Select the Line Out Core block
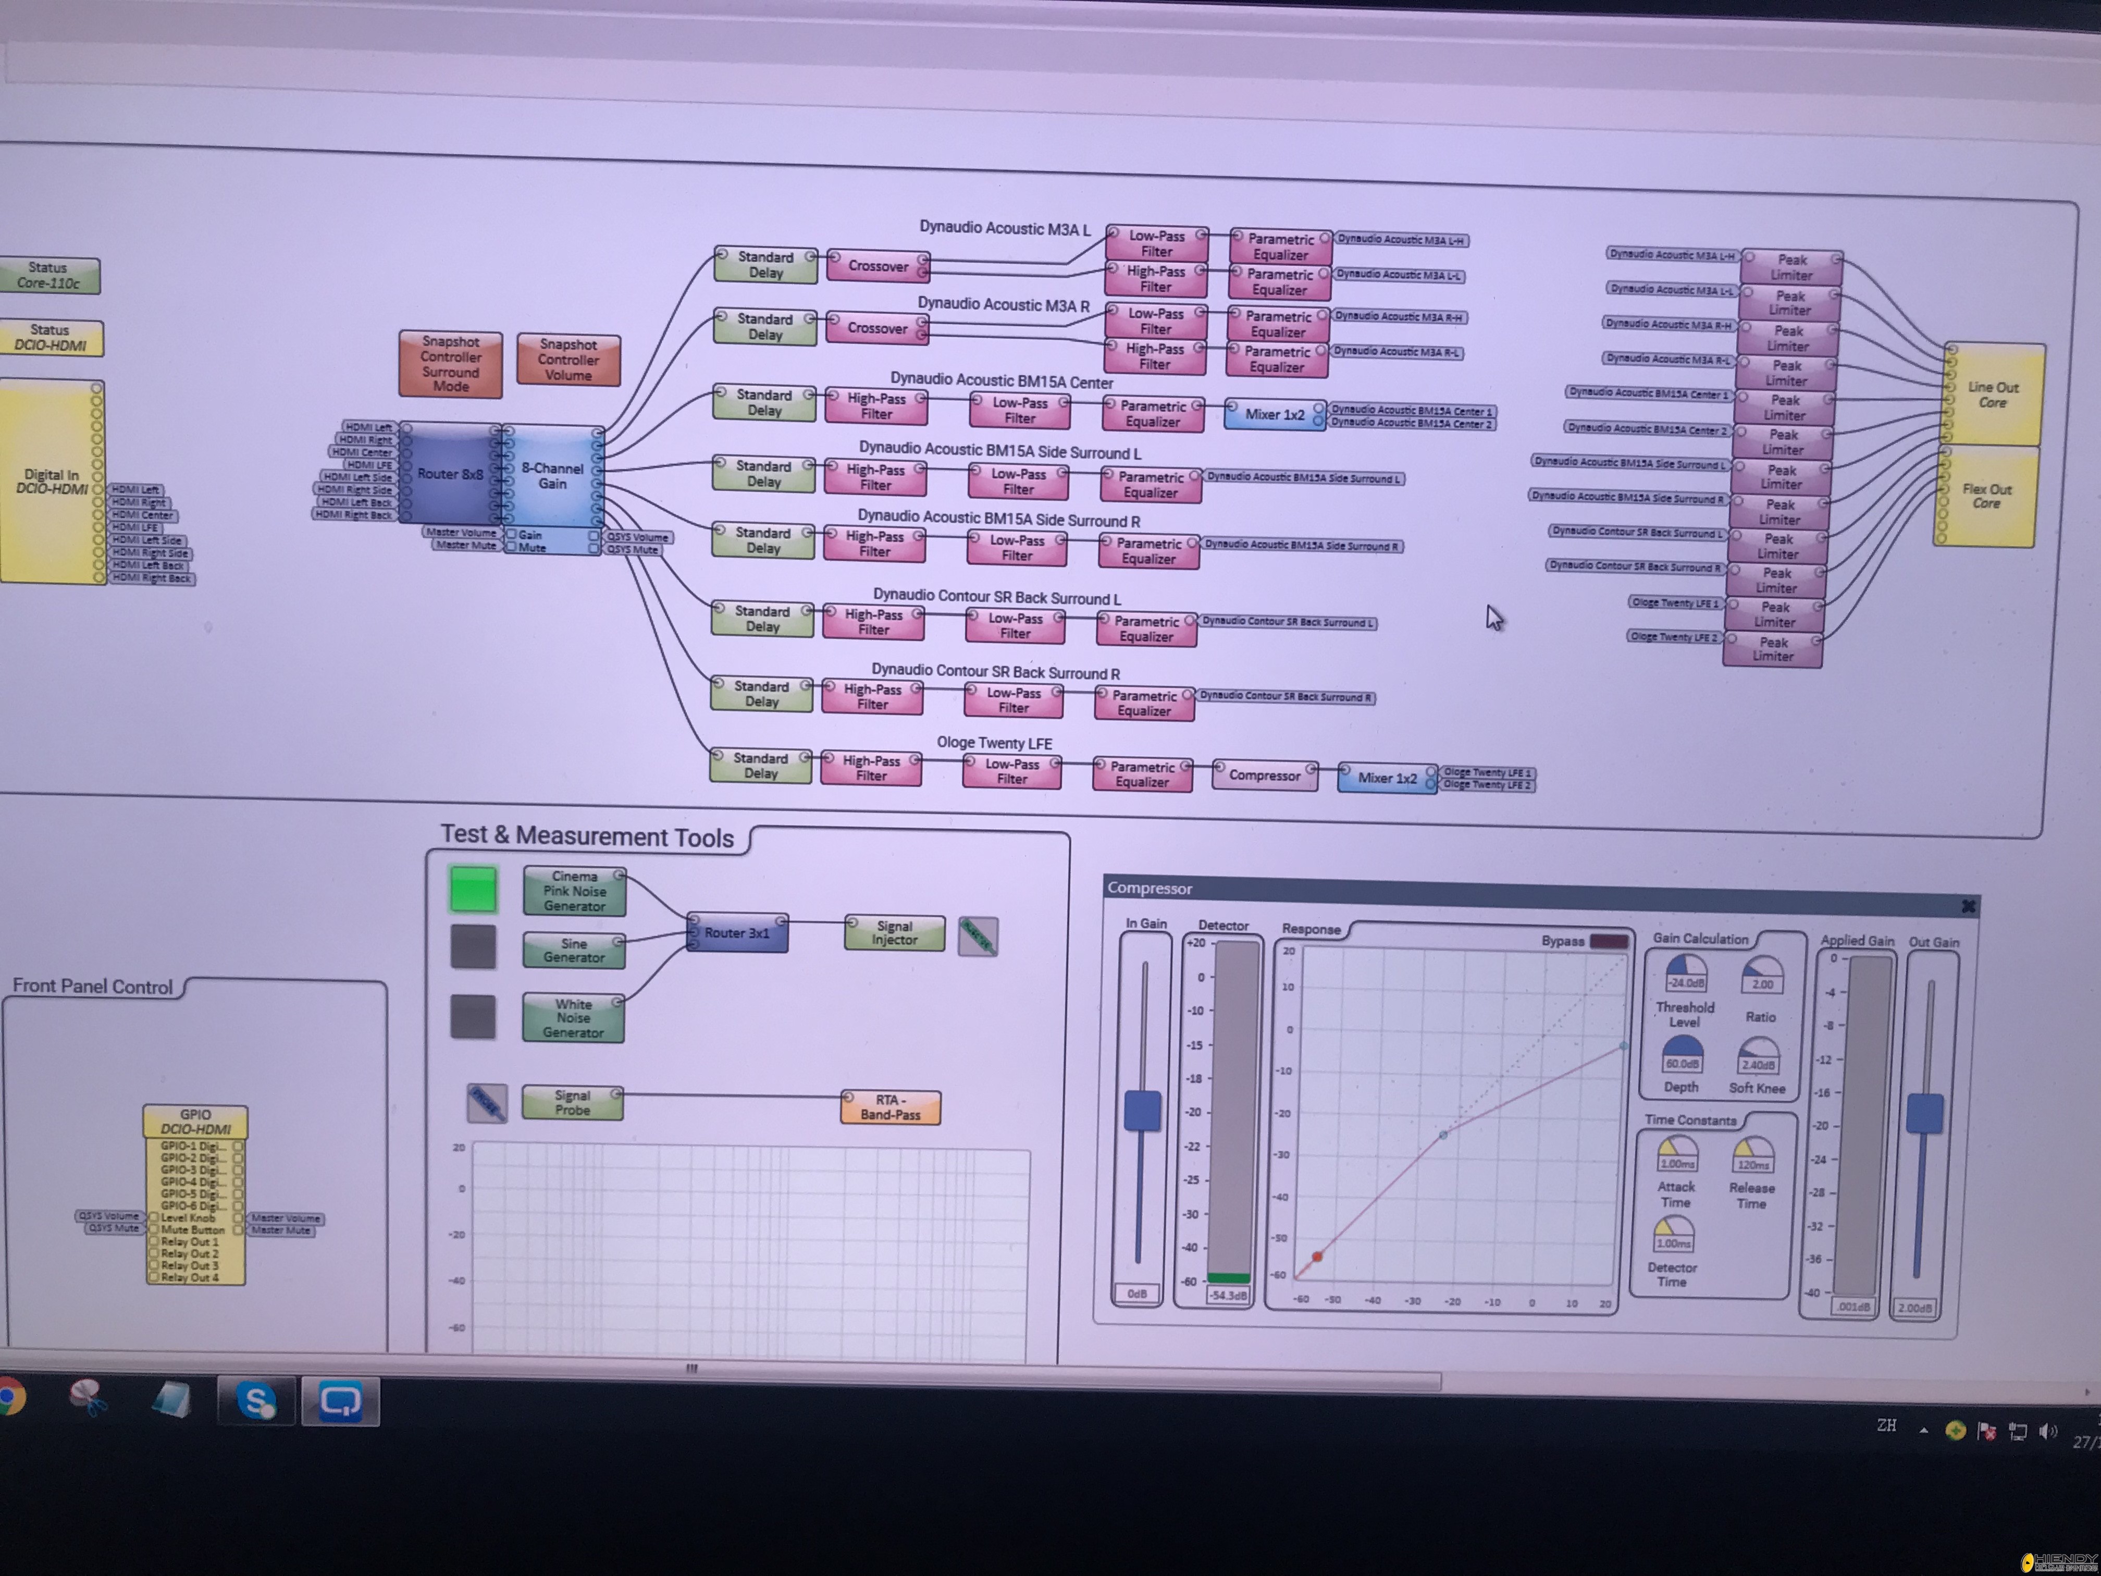Image resolution: width=2101 pixels, height=1576 pixels. point(1993,394)
